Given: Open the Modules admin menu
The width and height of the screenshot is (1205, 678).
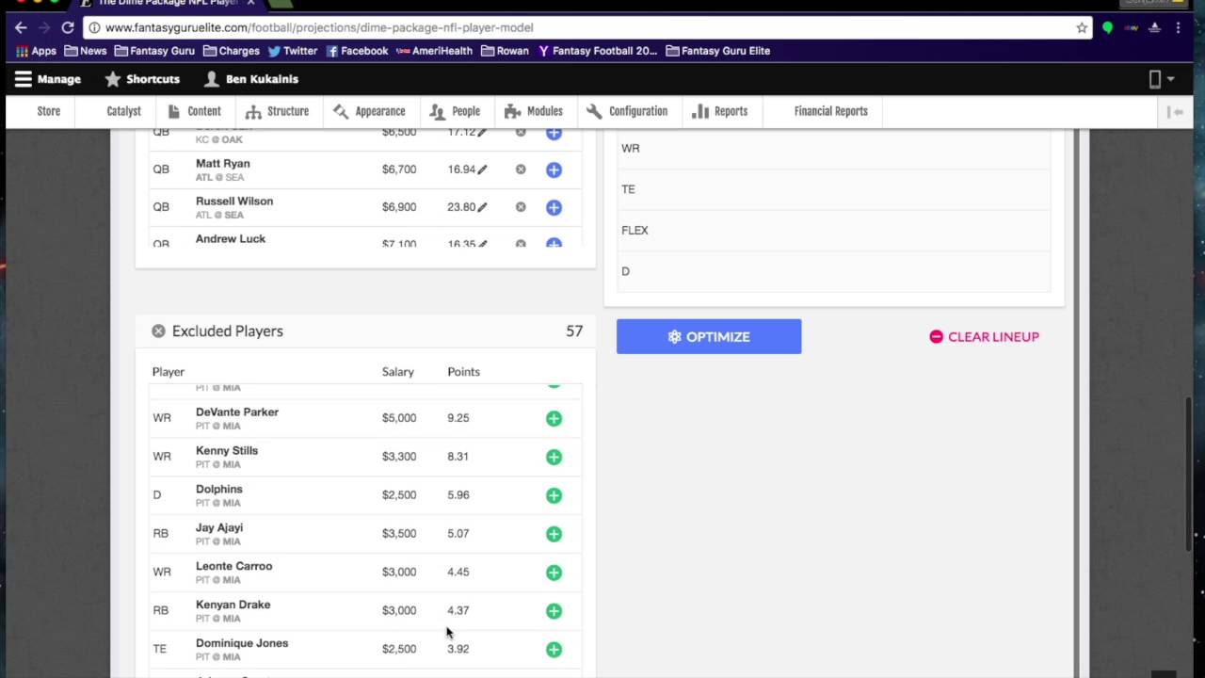Looking at the screenshot, I should pyautogui.click(x=534, y=111).
